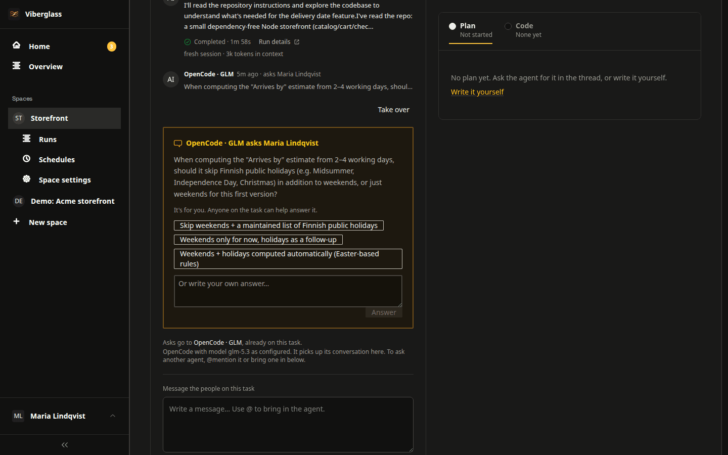Open the Overview page
Screen dimensions: 728x455
[64, 66]
